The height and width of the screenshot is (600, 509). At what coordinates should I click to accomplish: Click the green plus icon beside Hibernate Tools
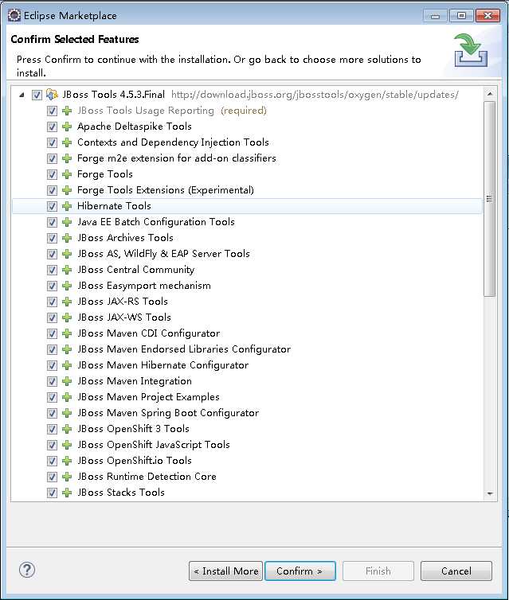pyautogui.click(x=67, y=206)
